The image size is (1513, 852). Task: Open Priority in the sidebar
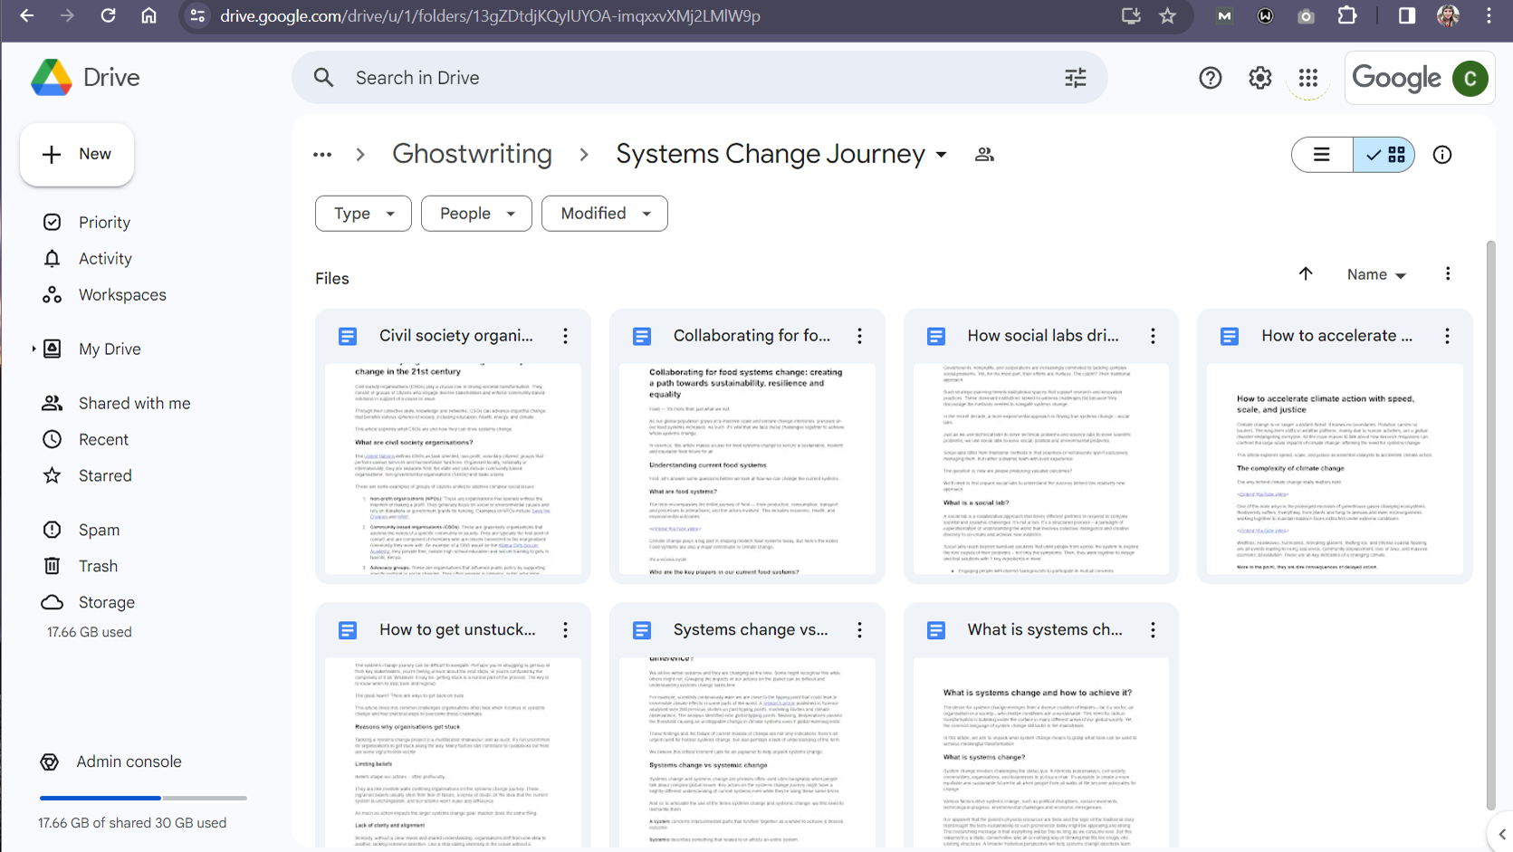tap(104, 223)
